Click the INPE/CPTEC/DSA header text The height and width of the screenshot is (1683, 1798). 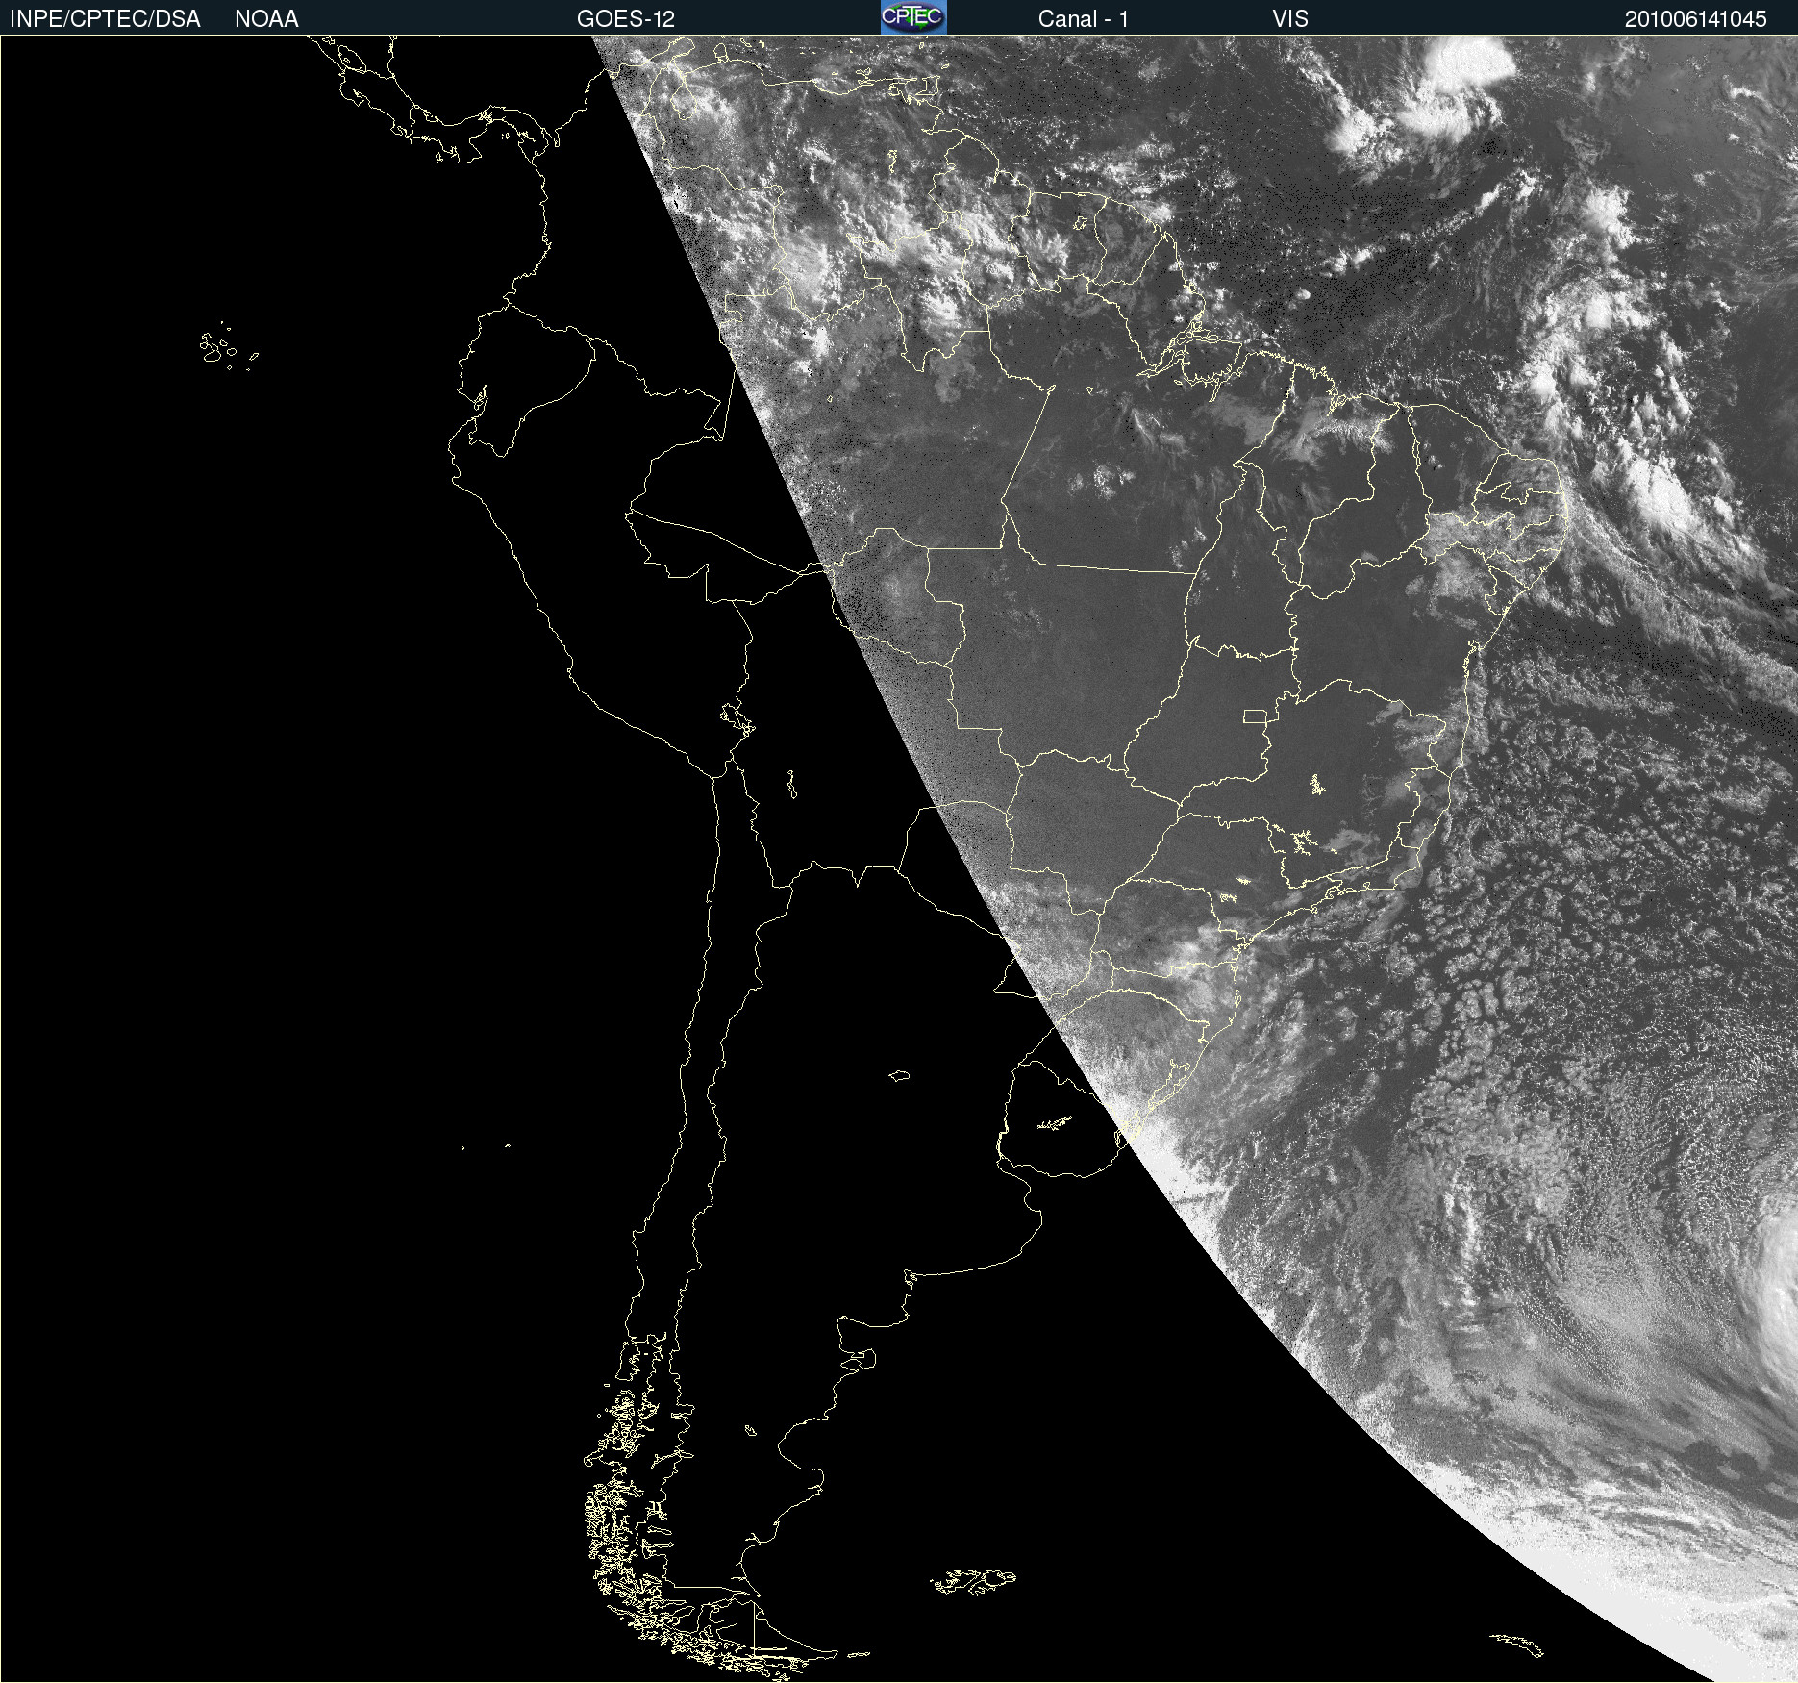pos(105,19)
